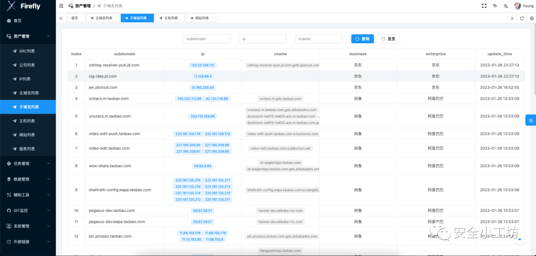Open 主机列表 in the sidebar
Image resolution: width=536 pixels, height=256 pixels.
click(28, 121)
